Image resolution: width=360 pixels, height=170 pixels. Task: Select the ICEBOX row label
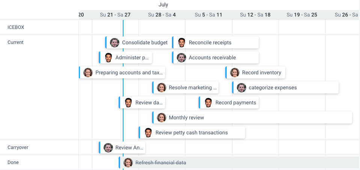point(16,27)
